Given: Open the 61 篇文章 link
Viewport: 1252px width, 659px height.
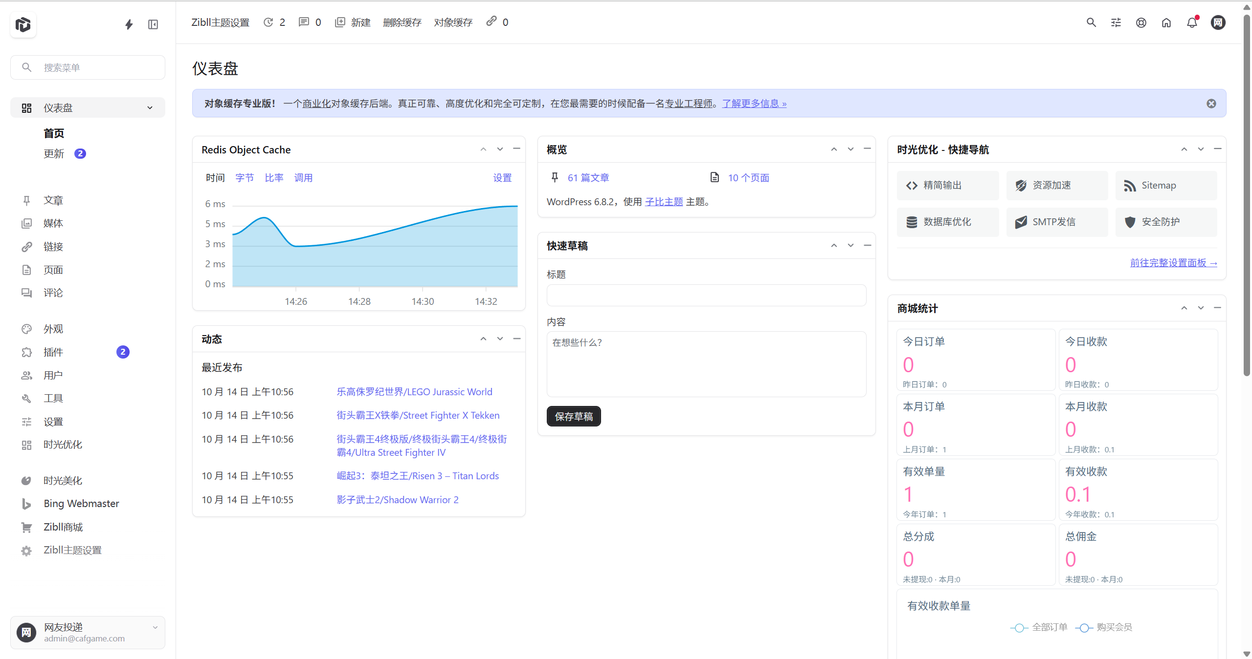Looking at the screenshot, I should (x=588, y=177).
